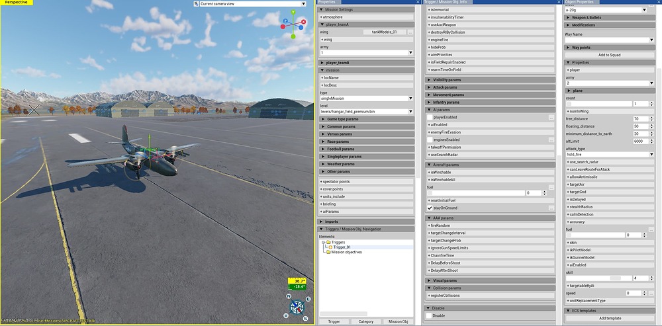Adjust the Aircraft params fuel slider
Screen dimensions: 662x326
point(476,192)
